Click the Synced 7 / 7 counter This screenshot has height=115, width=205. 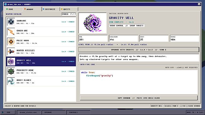pyautogui.click(x=69, y=14)
